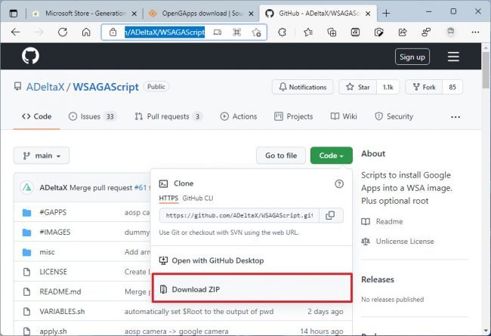Open the Releases heading link
Viewport: 491px width, 336px height.
[x=378, y=279]
